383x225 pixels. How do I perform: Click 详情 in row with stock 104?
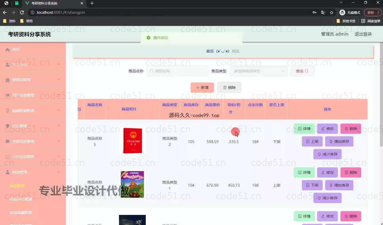point(304,172)
